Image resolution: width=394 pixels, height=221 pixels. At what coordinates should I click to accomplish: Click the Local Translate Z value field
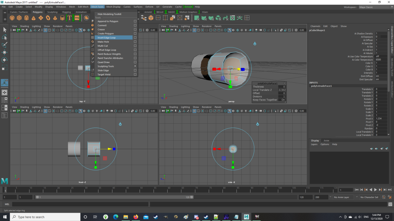coord(282,90)
